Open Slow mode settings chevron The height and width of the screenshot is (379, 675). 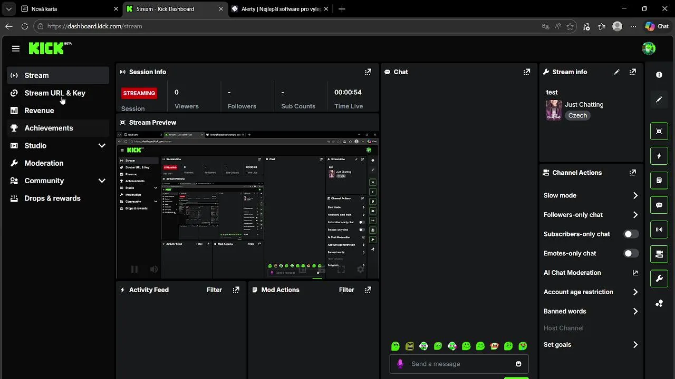tap(635, 195)
